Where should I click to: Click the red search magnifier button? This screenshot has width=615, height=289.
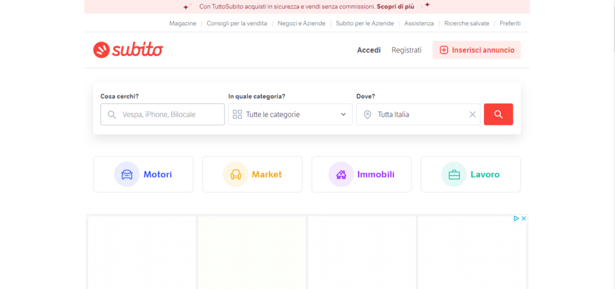tap(498, 115)
